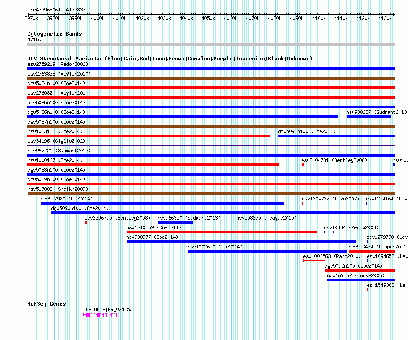Click the esv1549383 red variant marker

click(368, 290)
